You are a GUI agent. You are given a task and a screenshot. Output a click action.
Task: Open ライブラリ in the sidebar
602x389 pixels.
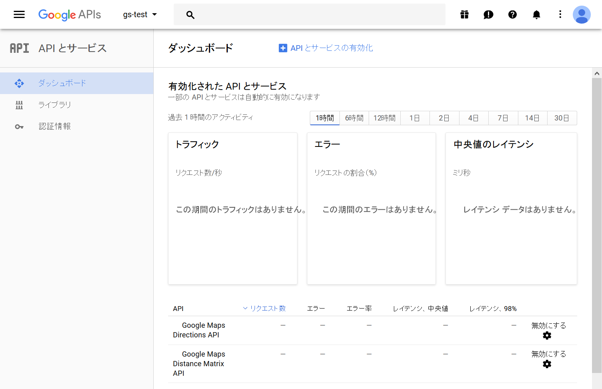pyautogui.click(x=77, y=105)
